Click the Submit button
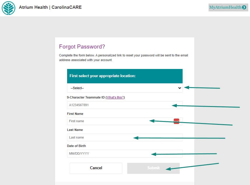 [153, 168]
